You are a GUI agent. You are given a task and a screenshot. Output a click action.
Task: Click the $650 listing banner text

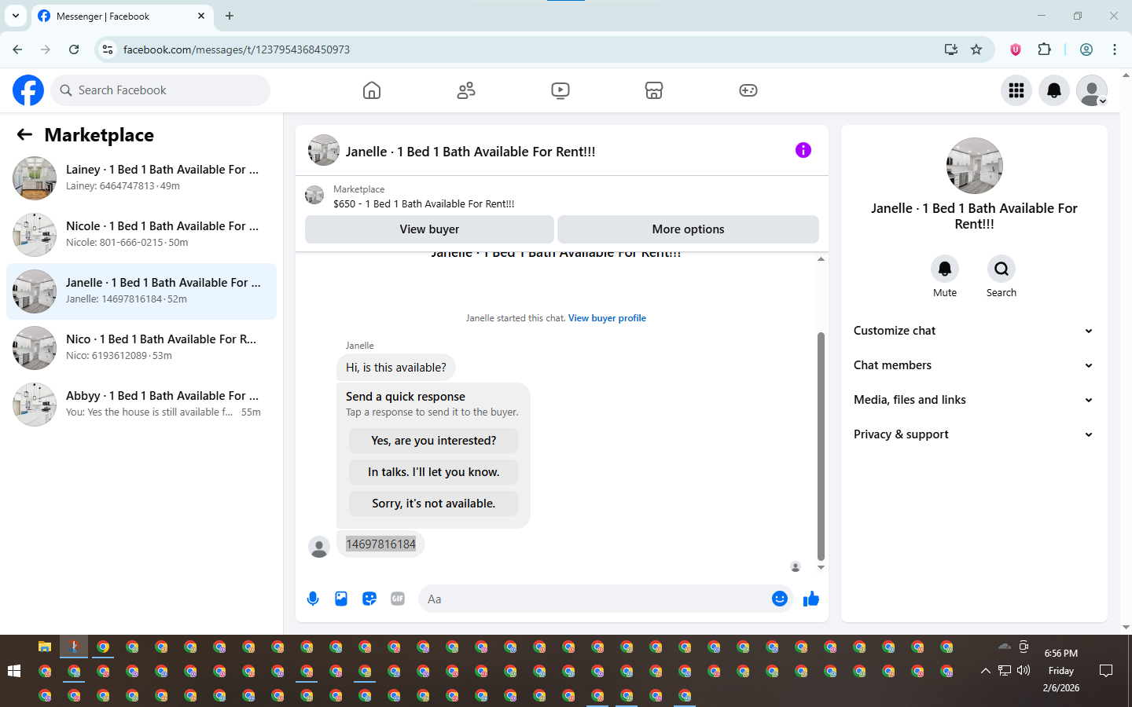[x=424, y=203]
